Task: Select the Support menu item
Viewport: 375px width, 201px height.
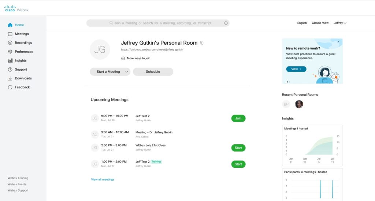Action: click(x=21, y=69)
